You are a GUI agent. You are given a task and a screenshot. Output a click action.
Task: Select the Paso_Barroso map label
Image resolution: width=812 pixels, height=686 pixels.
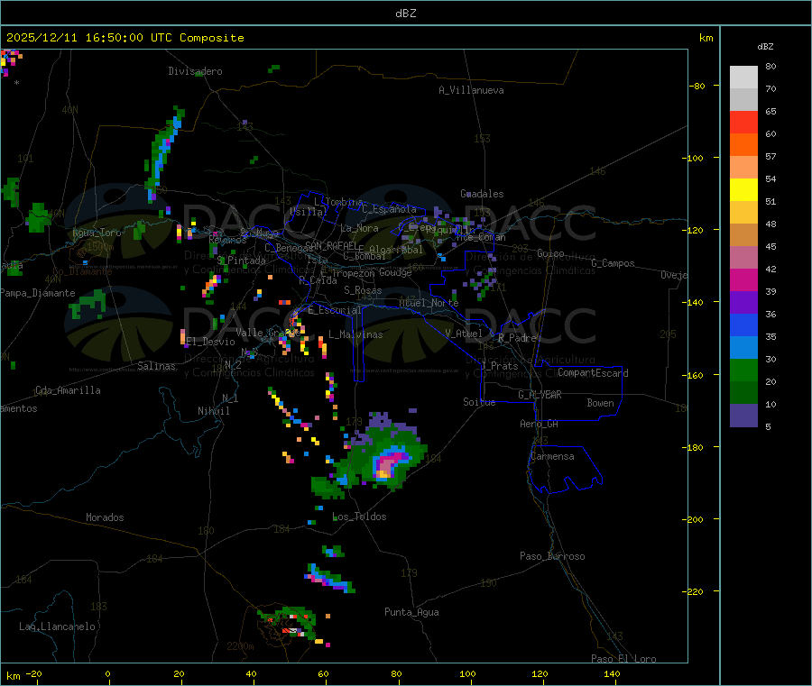(552, 556)
